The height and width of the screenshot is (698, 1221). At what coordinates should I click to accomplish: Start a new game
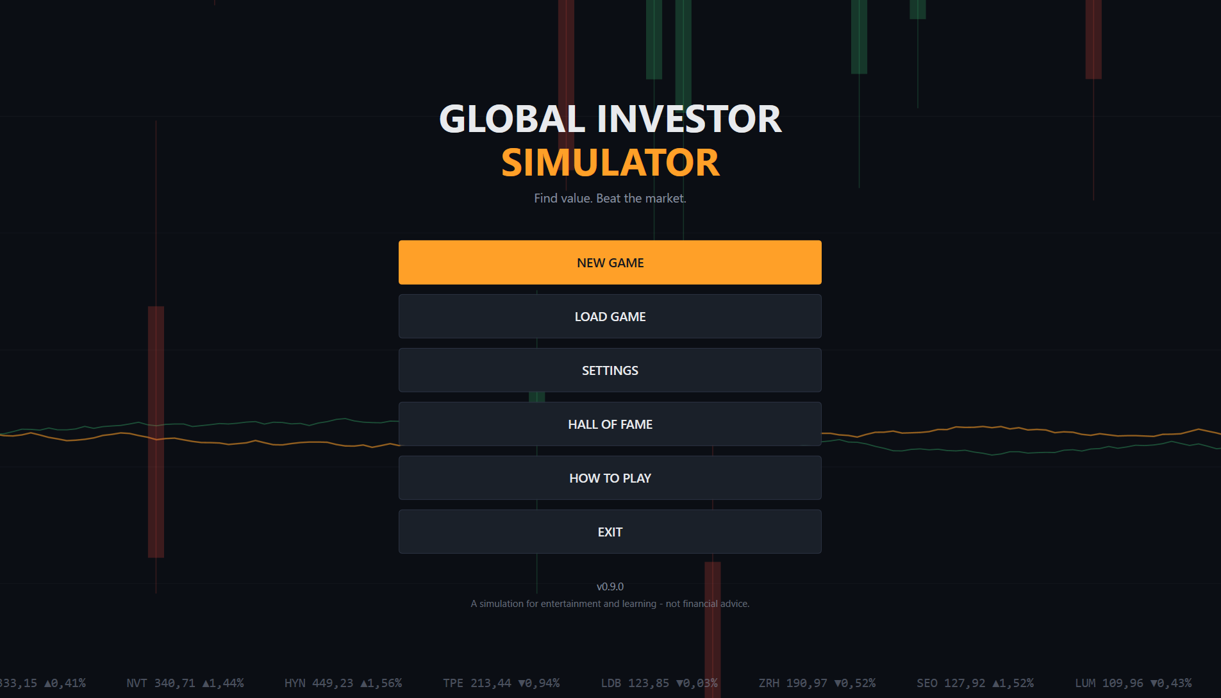(610, 262)
